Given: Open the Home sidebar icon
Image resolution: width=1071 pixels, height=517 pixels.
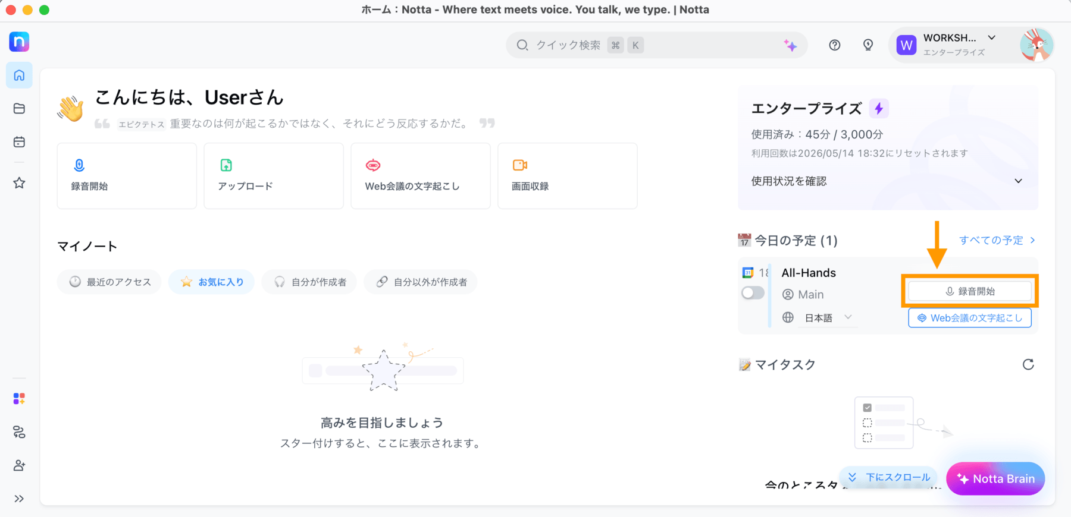Looking at the screenshot, I should click(x=19, y=75).
